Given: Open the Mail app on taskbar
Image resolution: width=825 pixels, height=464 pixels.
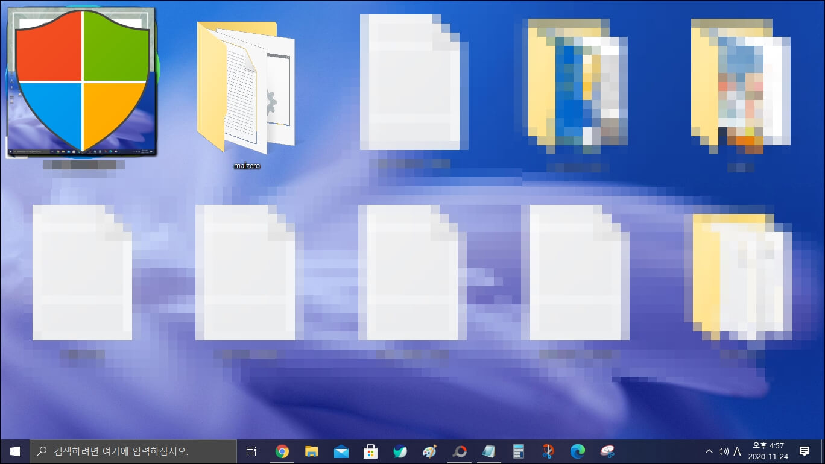Looking at the screenshot, I should [x=341, y=451].
